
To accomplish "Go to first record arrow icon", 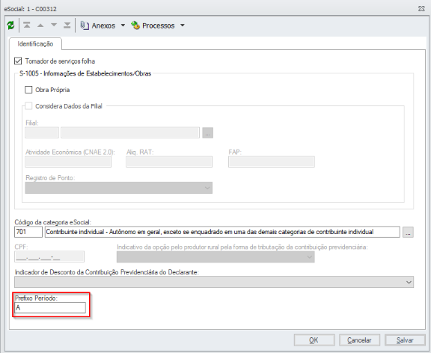I will click(x=27, y=25).
